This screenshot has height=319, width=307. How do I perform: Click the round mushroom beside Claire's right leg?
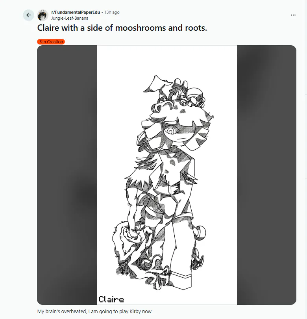tap(200, 232)
